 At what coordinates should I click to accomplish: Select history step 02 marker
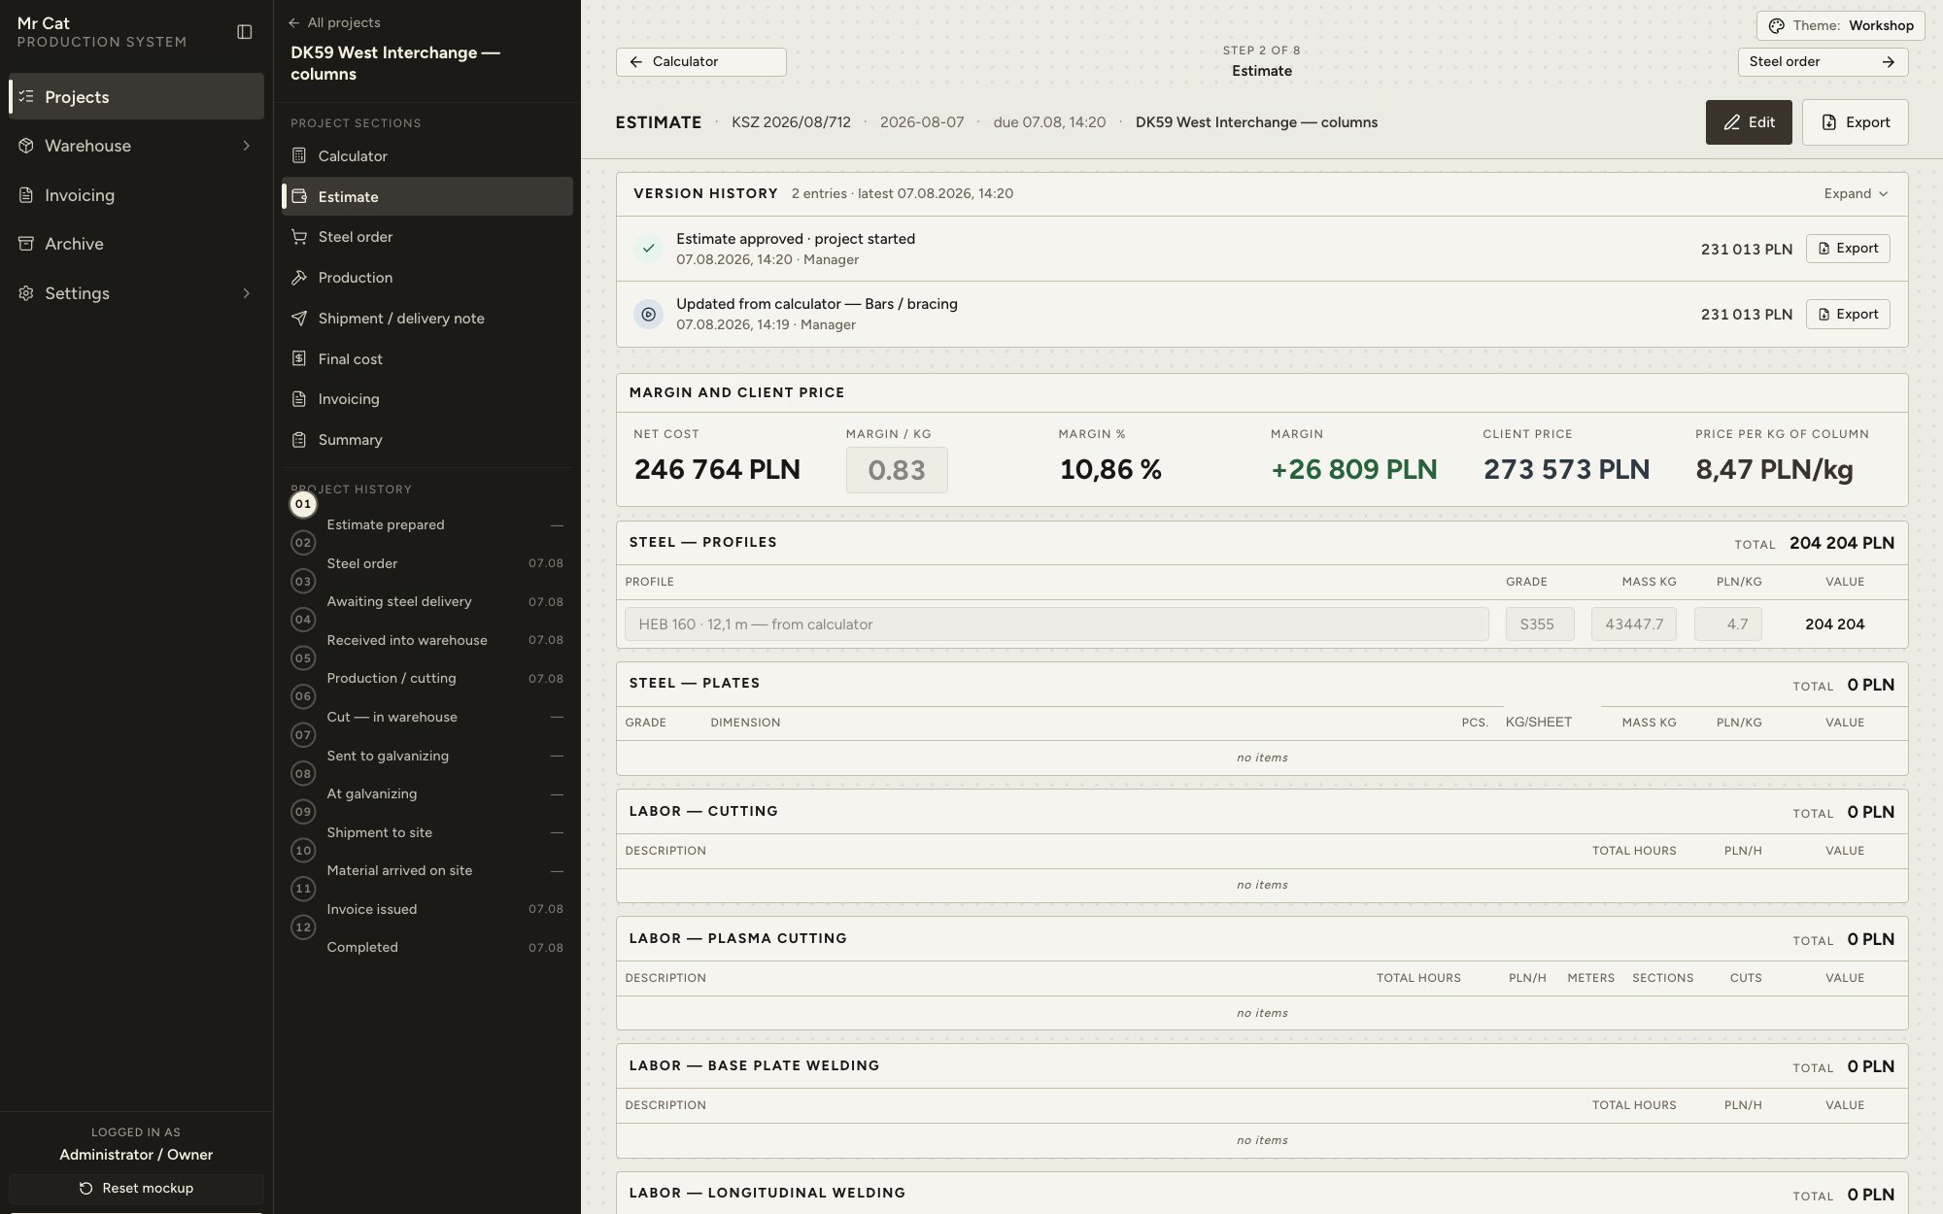pos(303,543)
